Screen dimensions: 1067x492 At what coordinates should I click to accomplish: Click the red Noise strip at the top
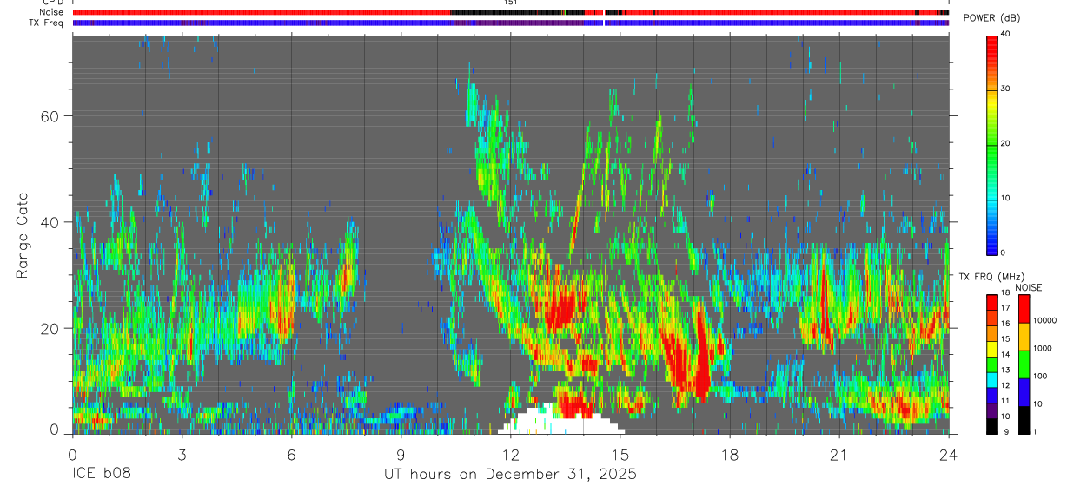(x=510, y=12)
